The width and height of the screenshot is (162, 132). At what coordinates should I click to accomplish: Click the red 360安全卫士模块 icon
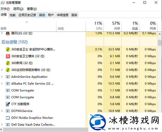(8, 56)
